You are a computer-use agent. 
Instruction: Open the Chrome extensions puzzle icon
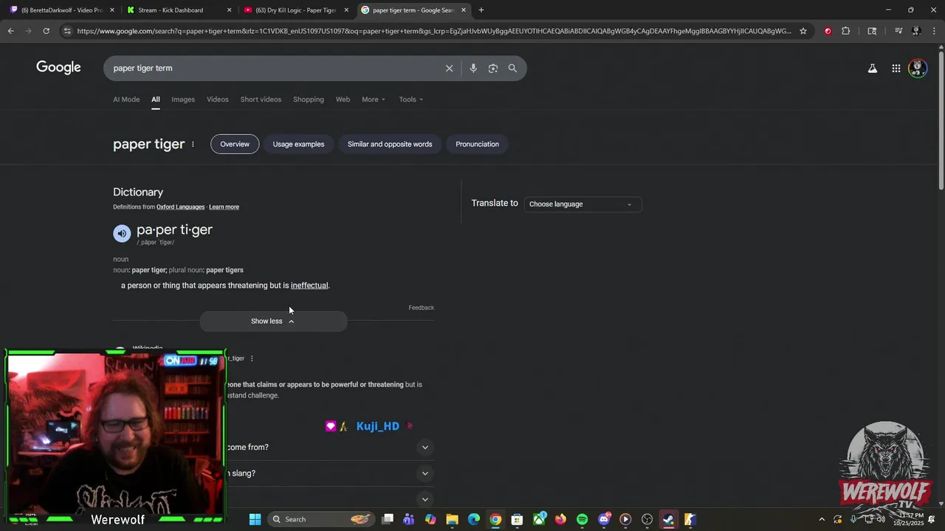click(x=846, y=31)
